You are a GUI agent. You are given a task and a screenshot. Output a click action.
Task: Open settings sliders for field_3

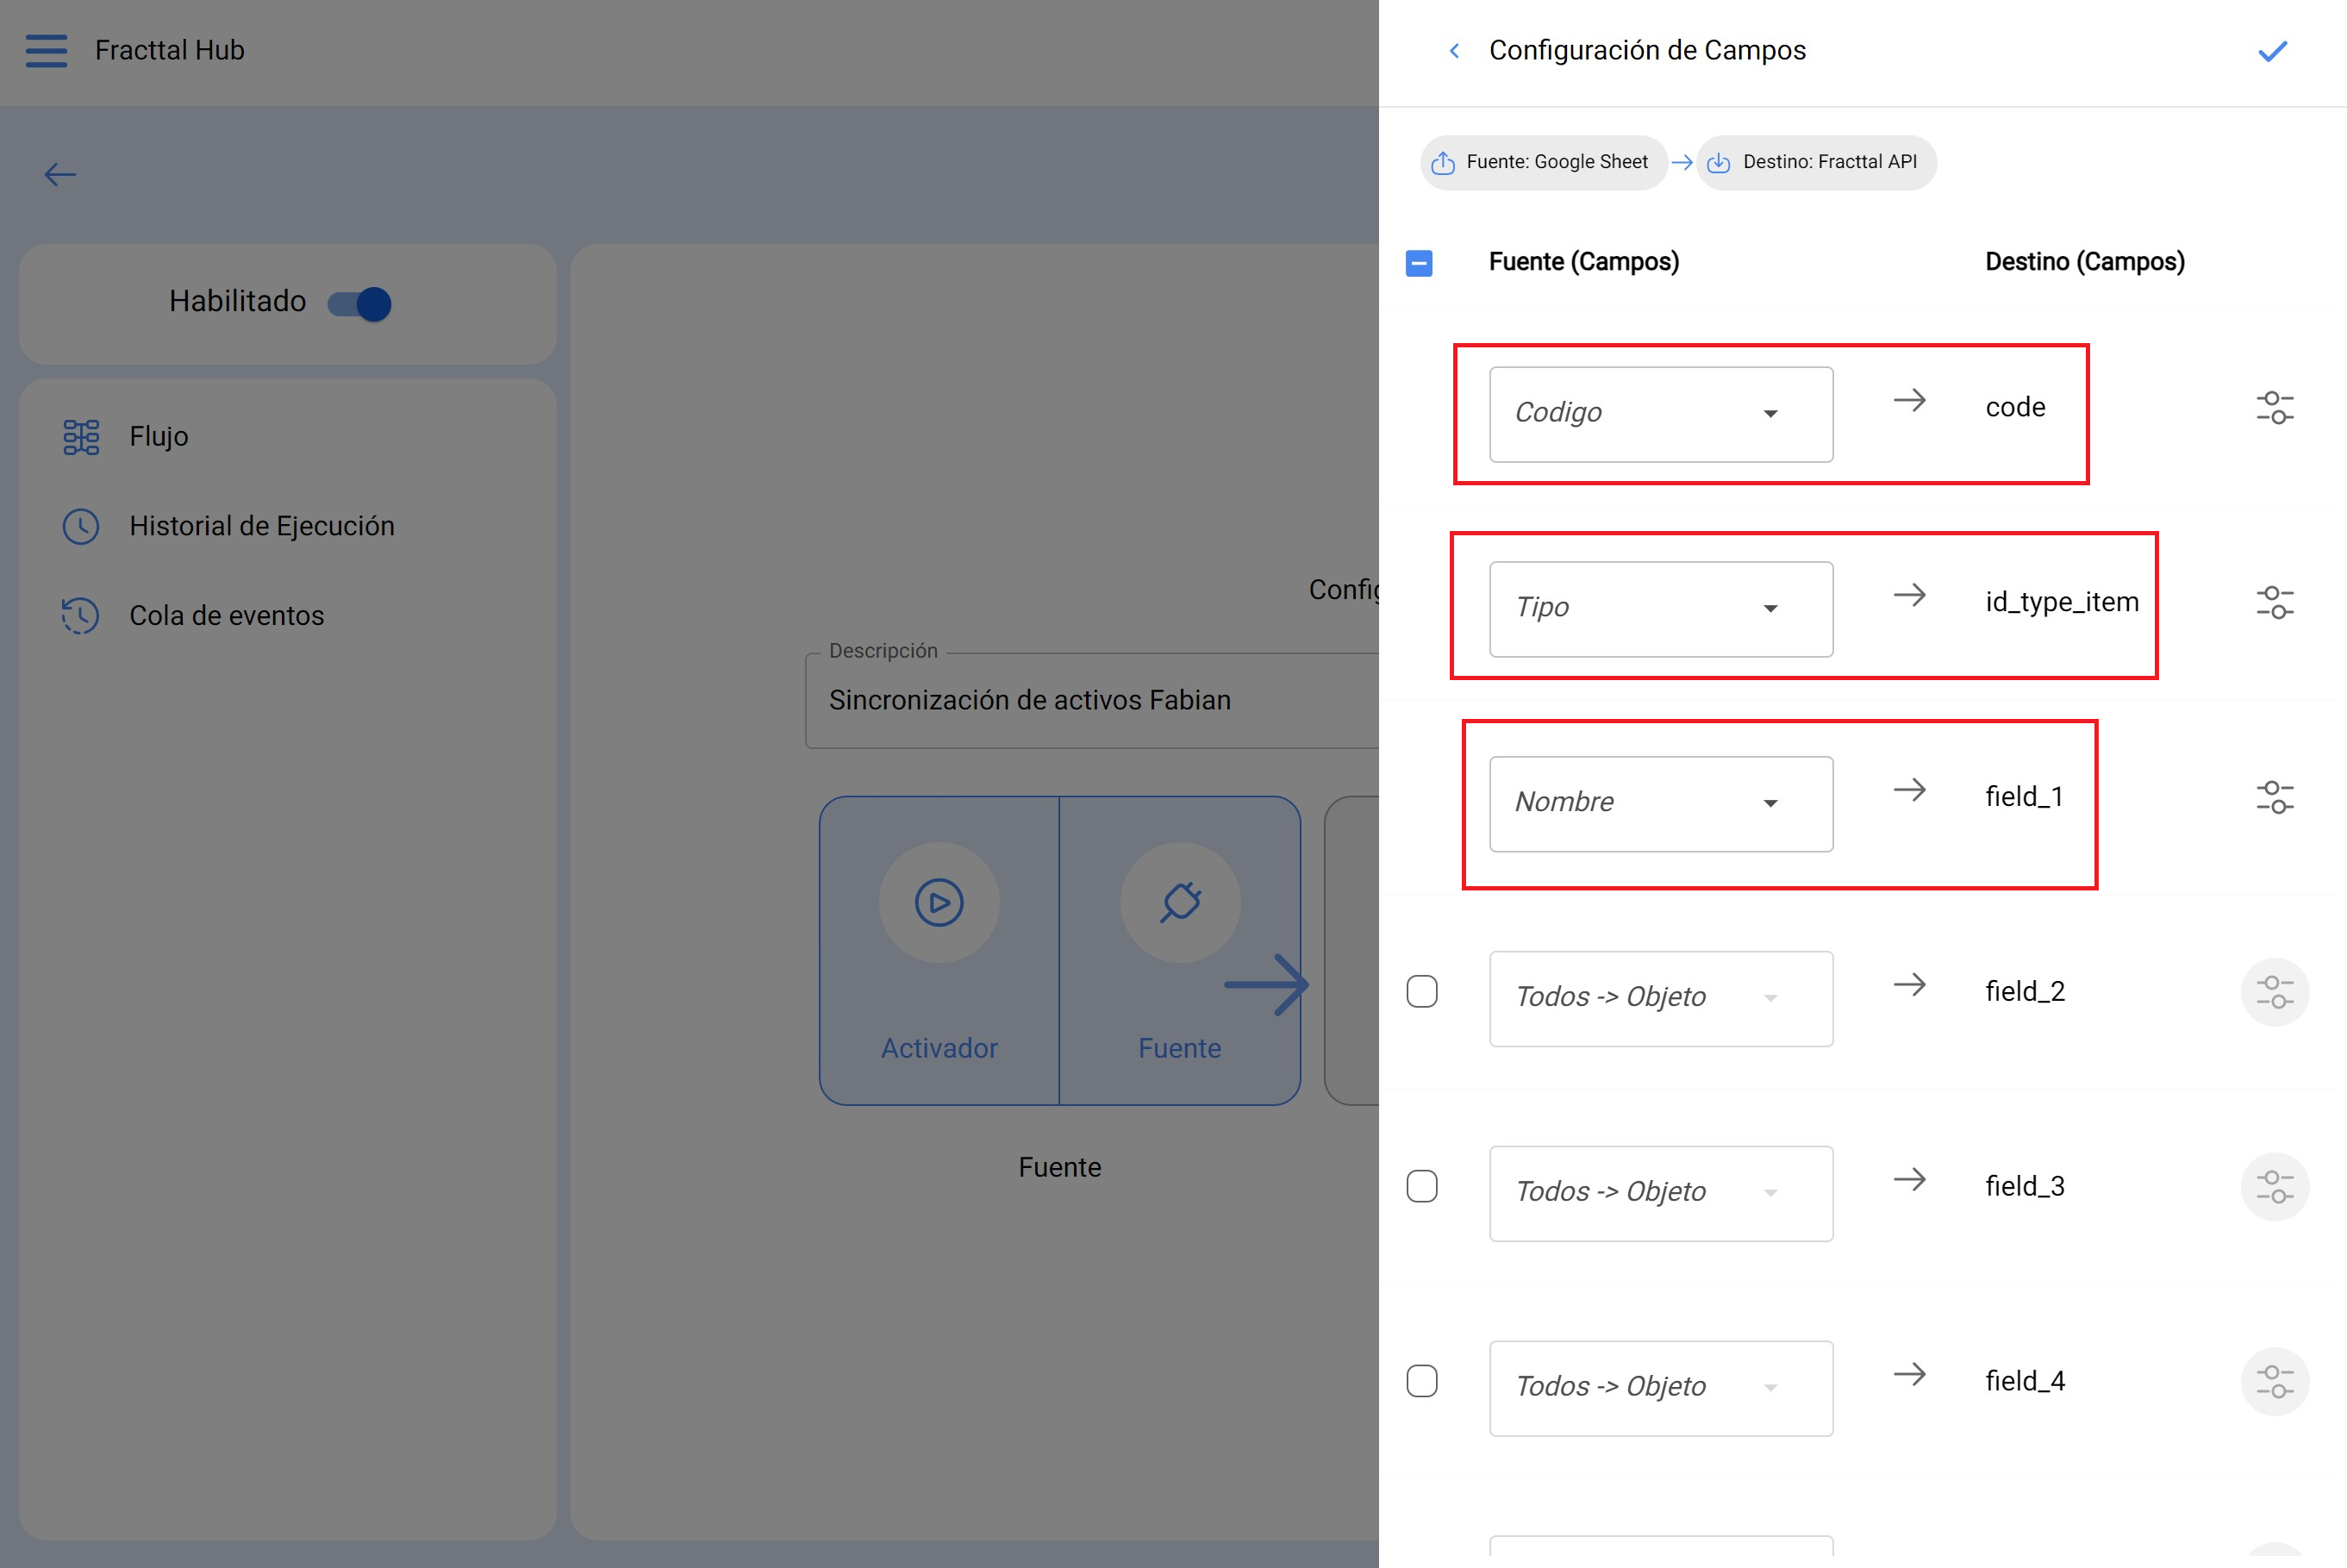point(2274,1187)
